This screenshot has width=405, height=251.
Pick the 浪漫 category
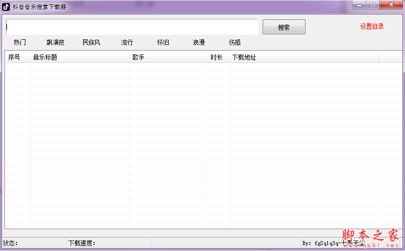[199, 42]
